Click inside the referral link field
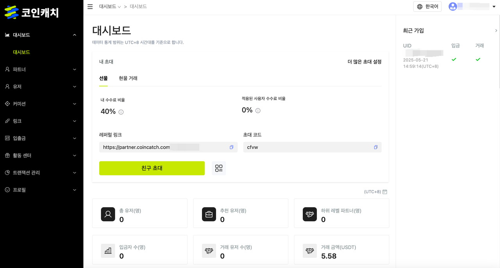The height and width of the screenshot is (268, 500). click(x=164, y=147)
